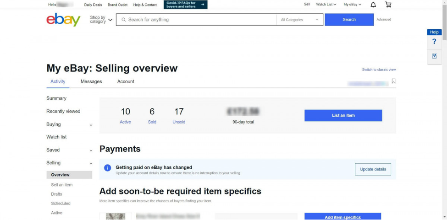View the 10 Active listings count
The width and height of the screenshot is (448, 220).
[x=125, y=115]
